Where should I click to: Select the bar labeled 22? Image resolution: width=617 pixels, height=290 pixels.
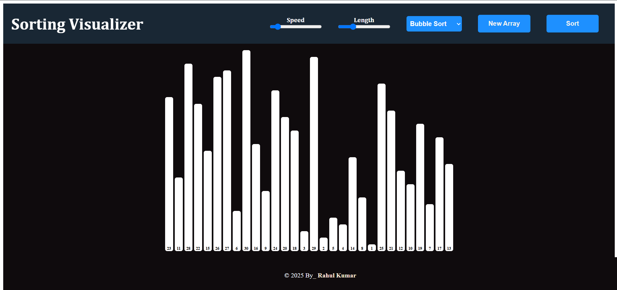[198, 177]
